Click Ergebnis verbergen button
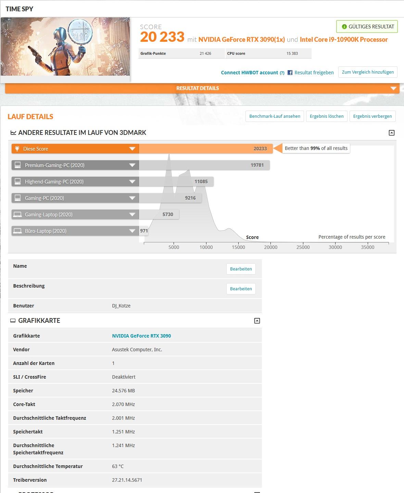The height and width of the screenshot is (493, 404). pos(373,116)
